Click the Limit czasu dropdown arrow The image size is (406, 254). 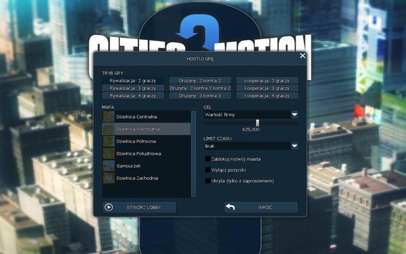(x=294, y=146)
